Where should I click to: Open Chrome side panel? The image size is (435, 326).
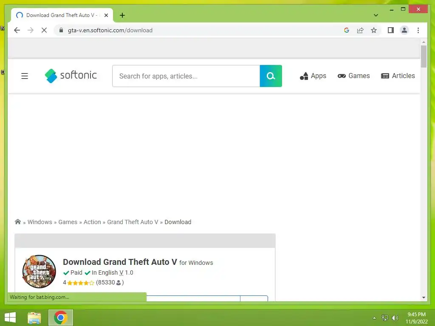tap(391, 30)
